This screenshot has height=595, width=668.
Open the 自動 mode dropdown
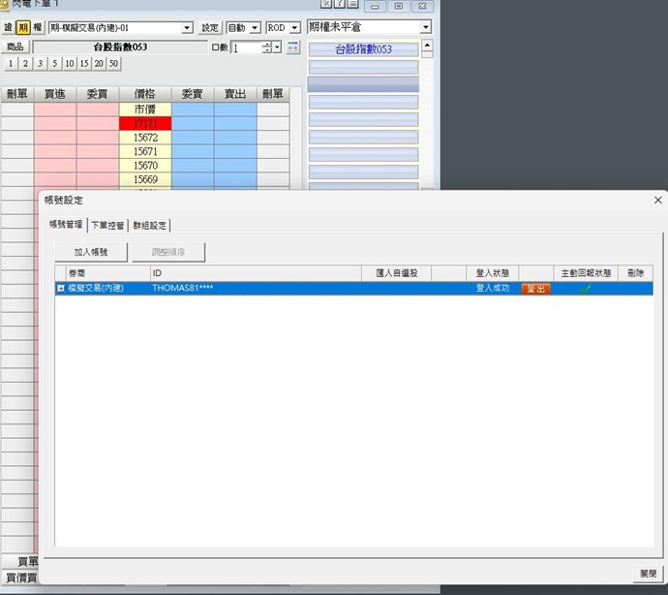click(x=255, y=28)
